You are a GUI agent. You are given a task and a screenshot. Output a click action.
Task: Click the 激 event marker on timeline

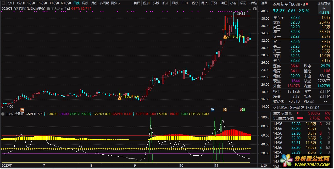[x=22, y=110]
